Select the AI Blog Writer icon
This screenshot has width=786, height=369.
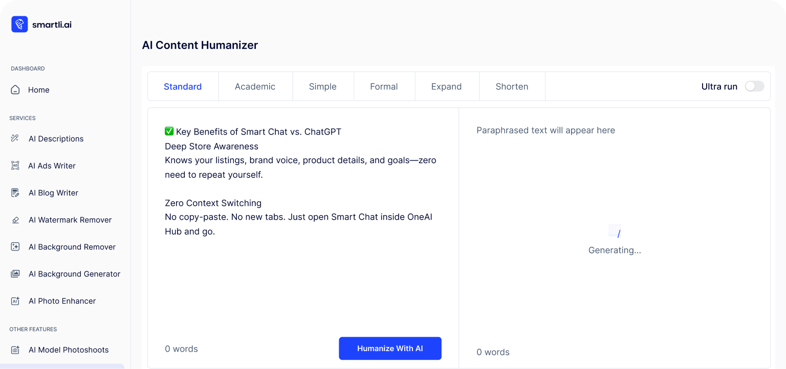click(15, 192)
